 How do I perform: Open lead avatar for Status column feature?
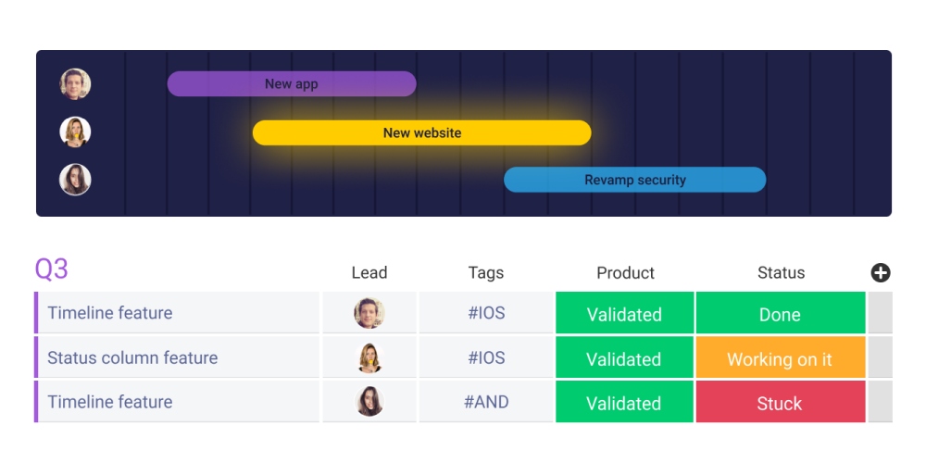369,357
